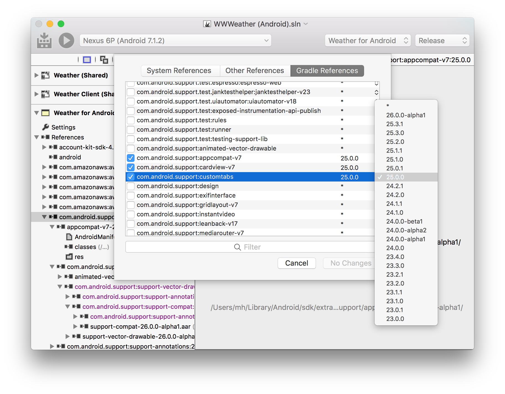505x394 pixels.
Task: Choose version 24.0.0-beta1 from the popup
Action: point(406,221)
